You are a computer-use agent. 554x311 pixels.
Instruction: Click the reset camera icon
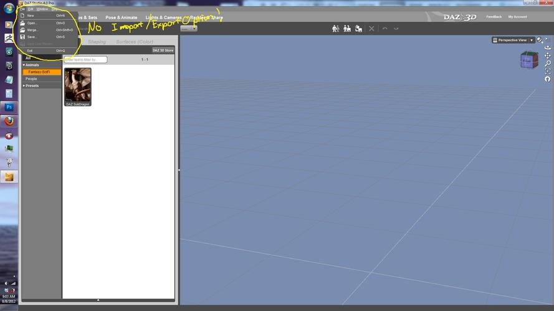pyautogui.click(x=548, y=80)
